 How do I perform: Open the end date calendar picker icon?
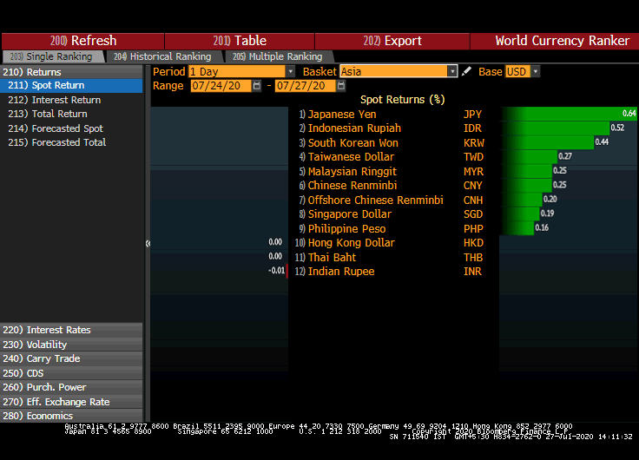click(x=342, y=86)
